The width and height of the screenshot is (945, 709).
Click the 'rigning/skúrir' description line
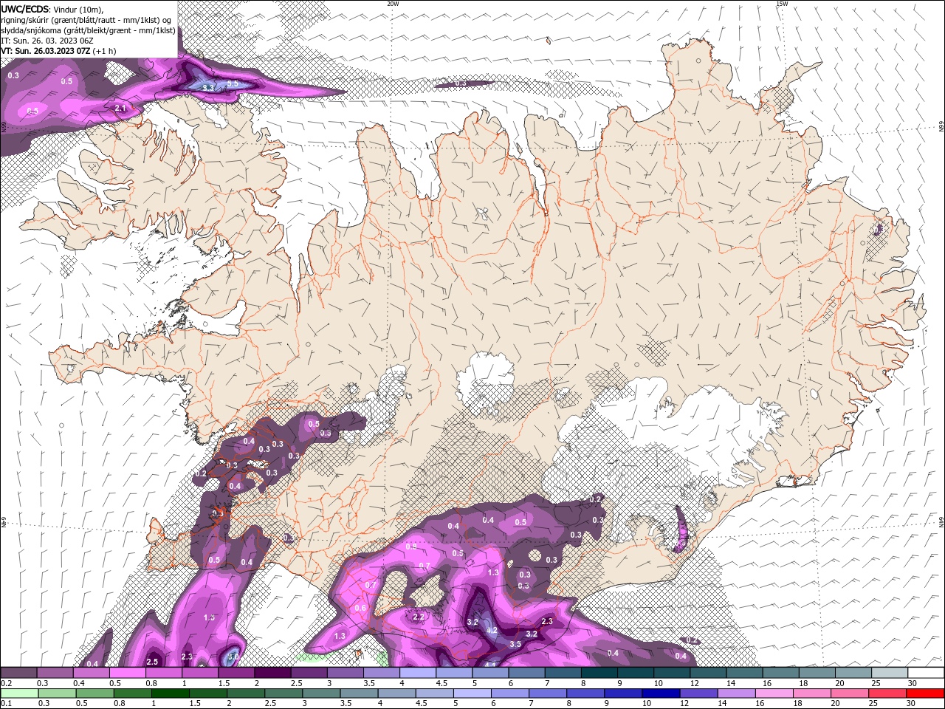pos(86,20)
